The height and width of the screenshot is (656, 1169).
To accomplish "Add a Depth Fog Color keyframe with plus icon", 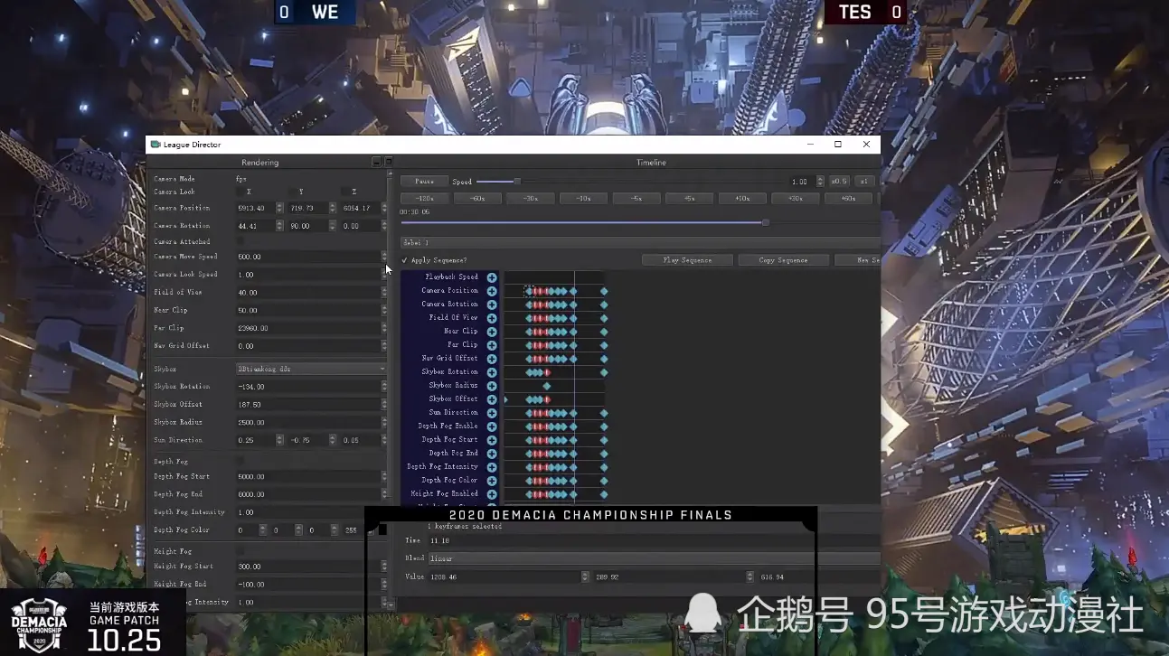I will (x=492, y=481).
